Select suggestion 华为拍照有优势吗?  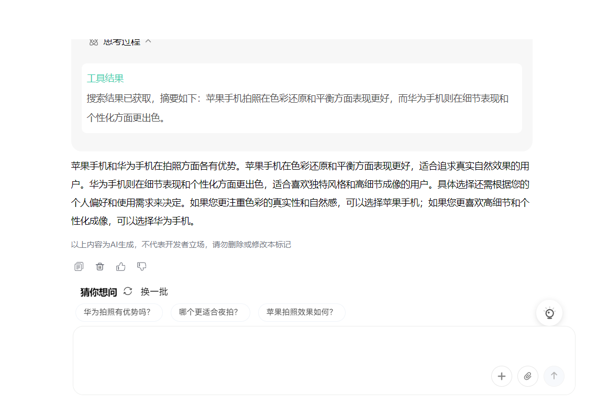119,312
